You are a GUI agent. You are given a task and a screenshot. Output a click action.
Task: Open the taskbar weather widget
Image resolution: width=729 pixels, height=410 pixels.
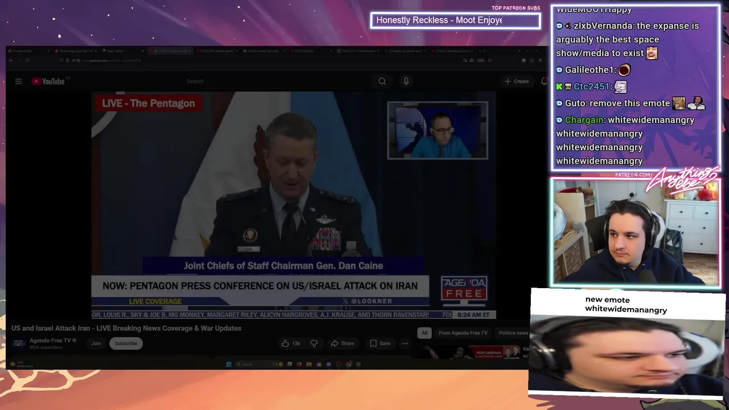21,364
